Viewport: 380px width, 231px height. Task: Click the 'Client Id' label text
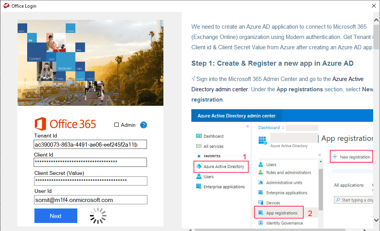tap(44, 155)
